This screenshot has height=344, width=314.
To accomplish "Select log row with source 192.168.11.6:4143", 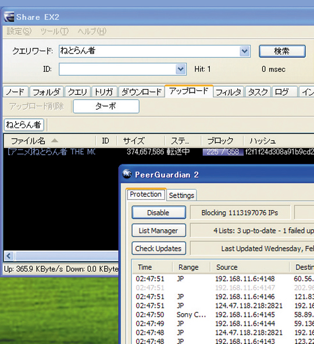I will click(x=223, y=341).
